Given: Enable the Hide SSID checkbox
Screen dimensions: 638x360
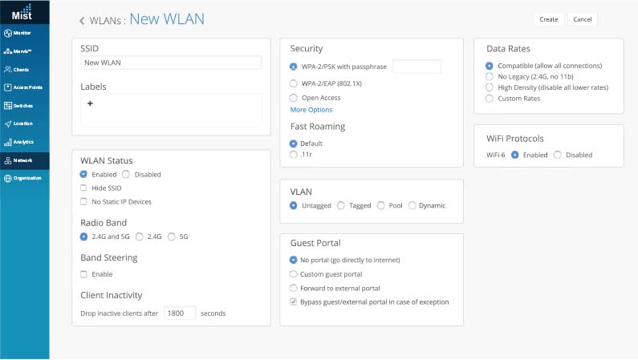Looking at the screenshot, I should [x=83, y=188].
